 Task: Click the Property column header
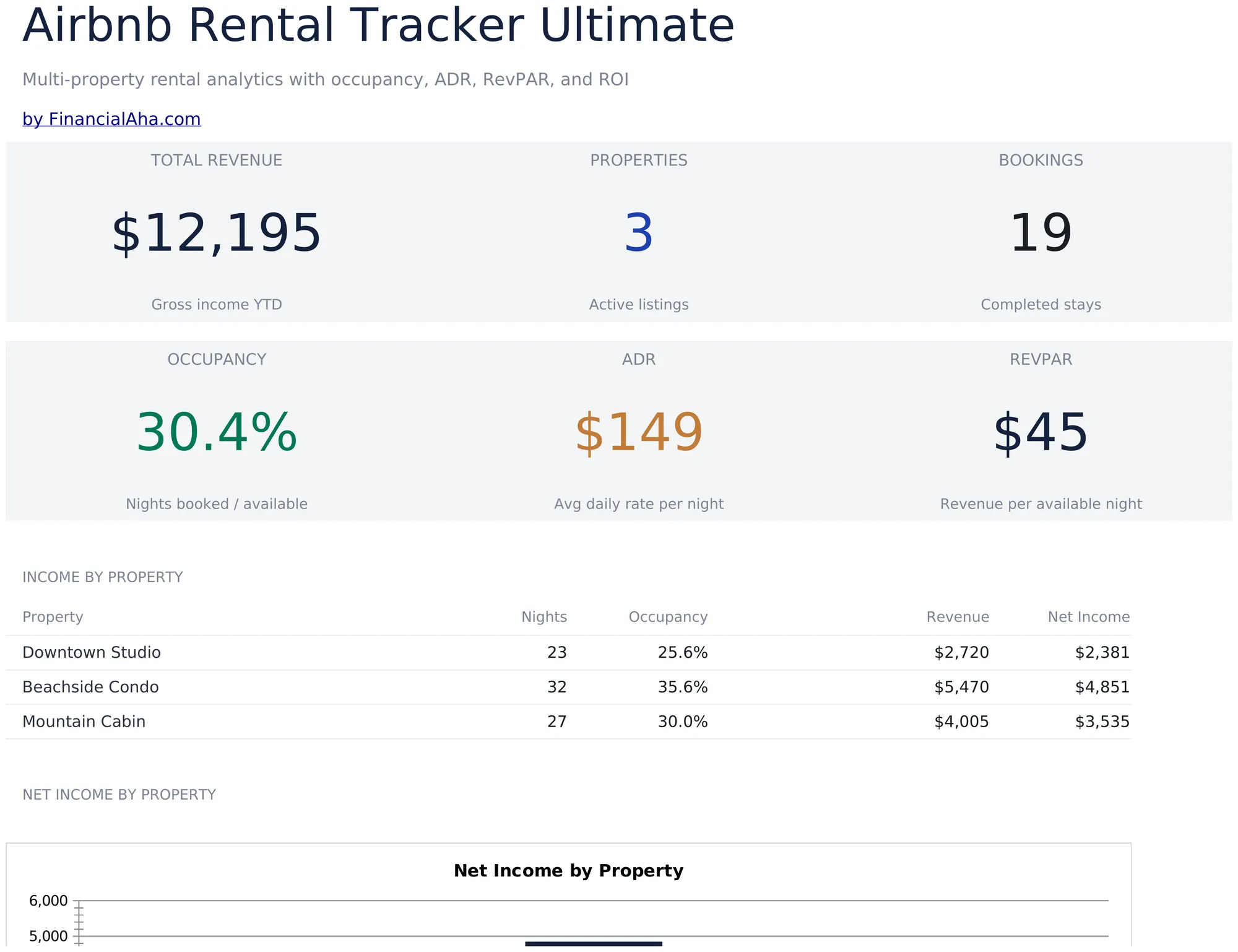tap(53, 617)
